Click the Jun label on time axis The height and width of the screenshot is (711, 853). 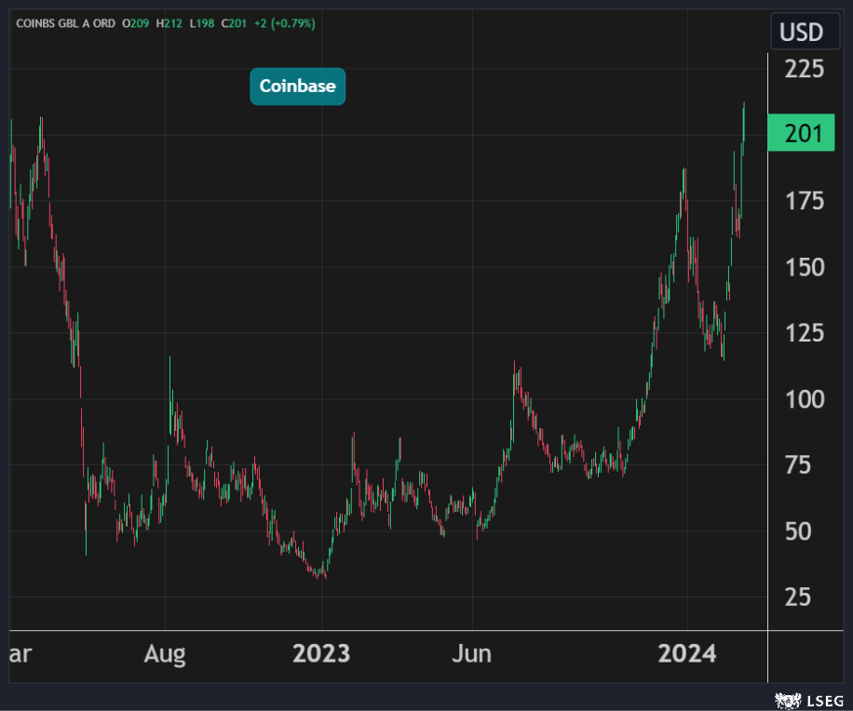pyautogui.click(x=472, y=653)
